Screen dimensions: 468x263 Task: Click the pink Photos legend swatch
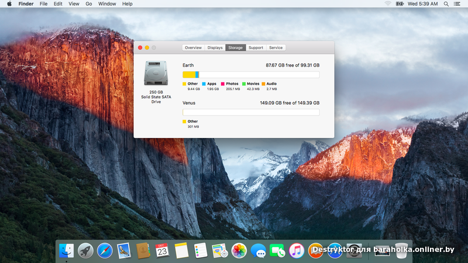[x=223, y=84]
